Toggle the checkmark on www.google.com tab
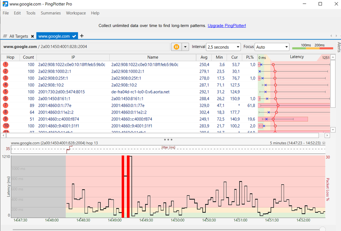The image size is (341, 231). (x=74, y=36)
